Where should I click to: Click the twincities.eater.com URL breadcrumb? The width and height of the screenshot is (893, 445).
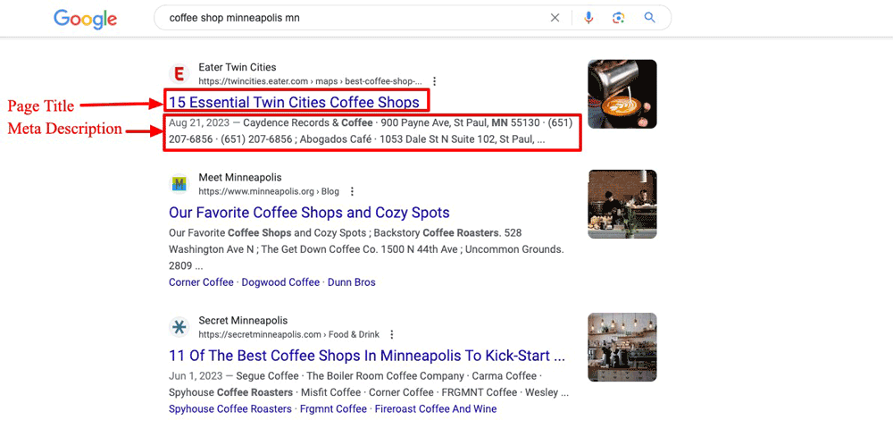click(311, 81)
